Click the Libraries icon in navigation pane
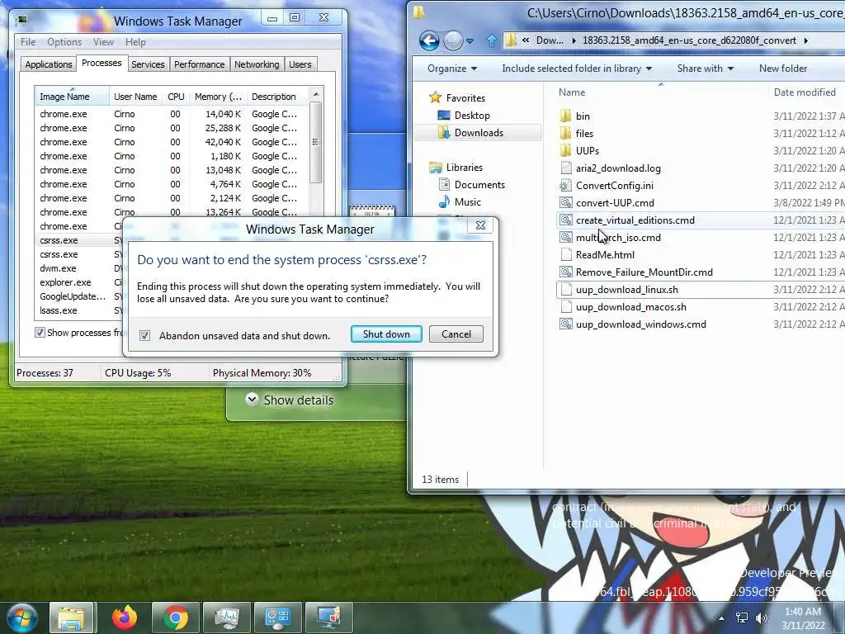This screenshot has height=634, width=845. 435,168
